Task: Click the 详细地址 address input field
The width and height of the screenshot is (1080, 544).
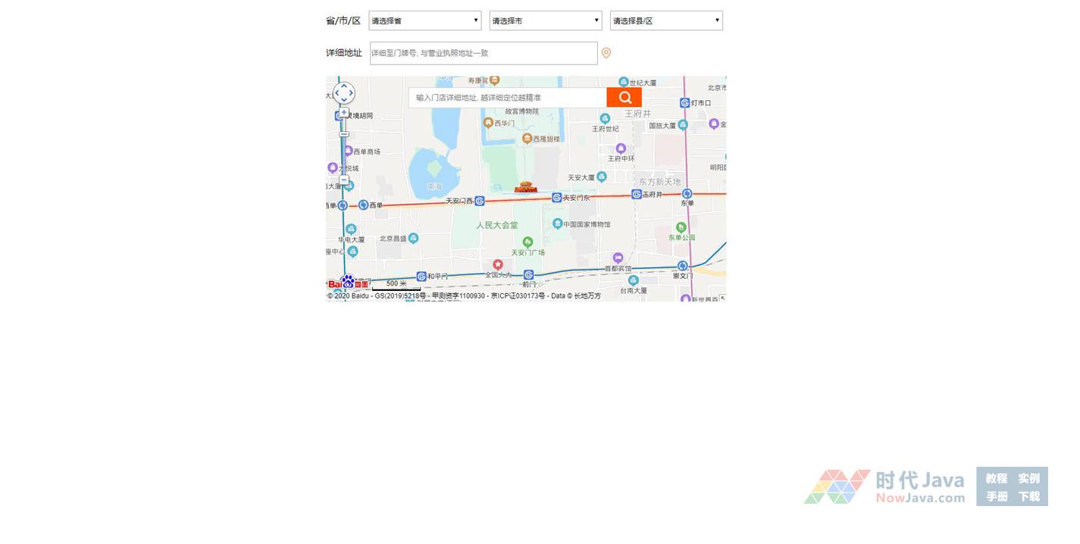Action: pyautogui.click(x=484, y=53)
